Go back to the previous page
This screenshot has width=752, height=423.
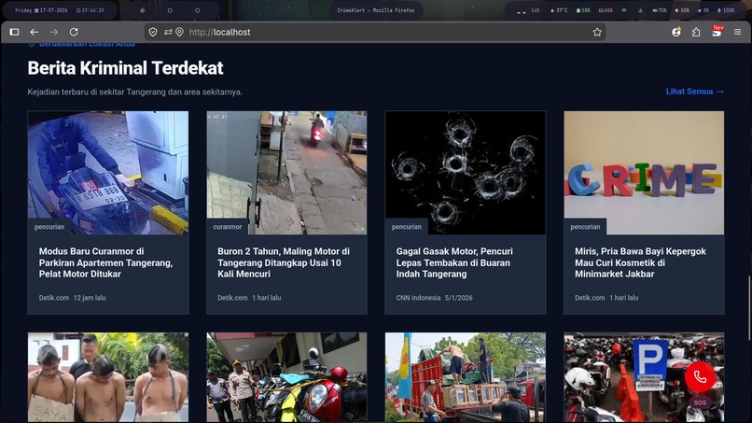coord(34,32)
